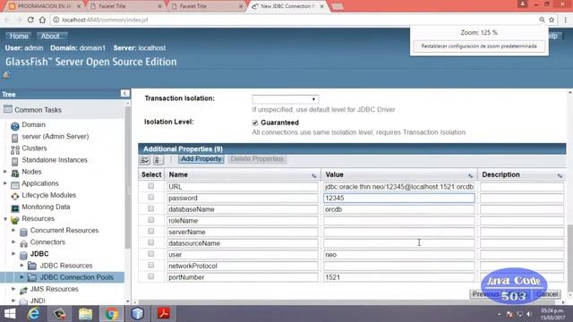
Task: Reload the page in Chrome
Action: coord(30,20)
